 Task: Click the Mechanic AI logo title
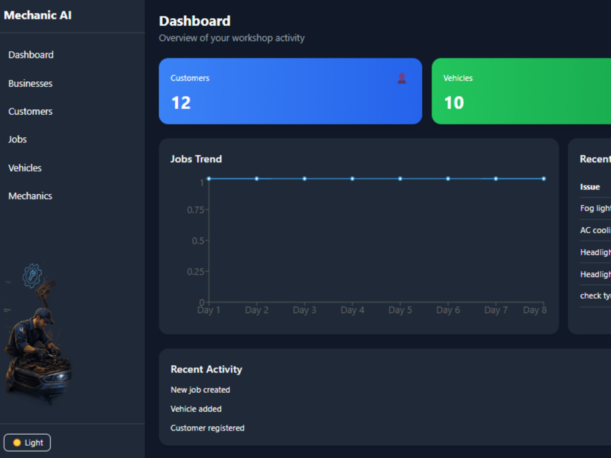click(x=38, y=15)
